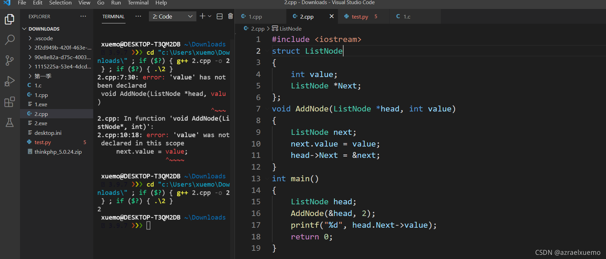Close the 2.cpp editor tab
This screenshot has width=606, height=259.
tap(332, 16)
